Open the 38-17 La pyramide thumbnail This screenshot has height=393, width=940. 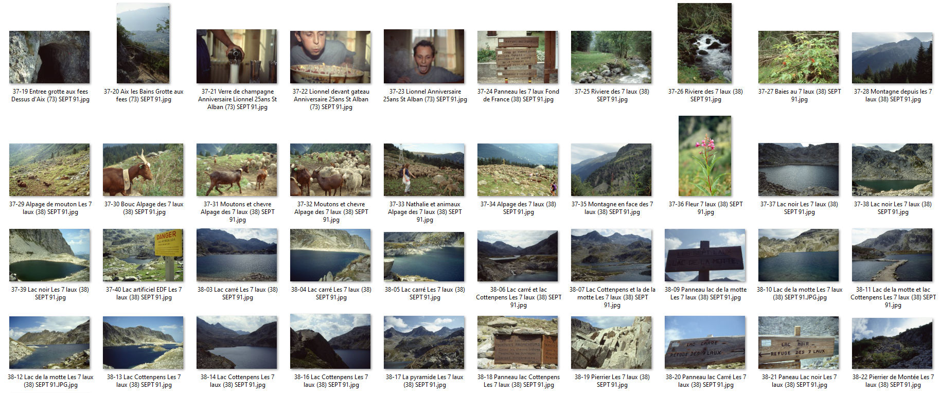click(424, 343)
